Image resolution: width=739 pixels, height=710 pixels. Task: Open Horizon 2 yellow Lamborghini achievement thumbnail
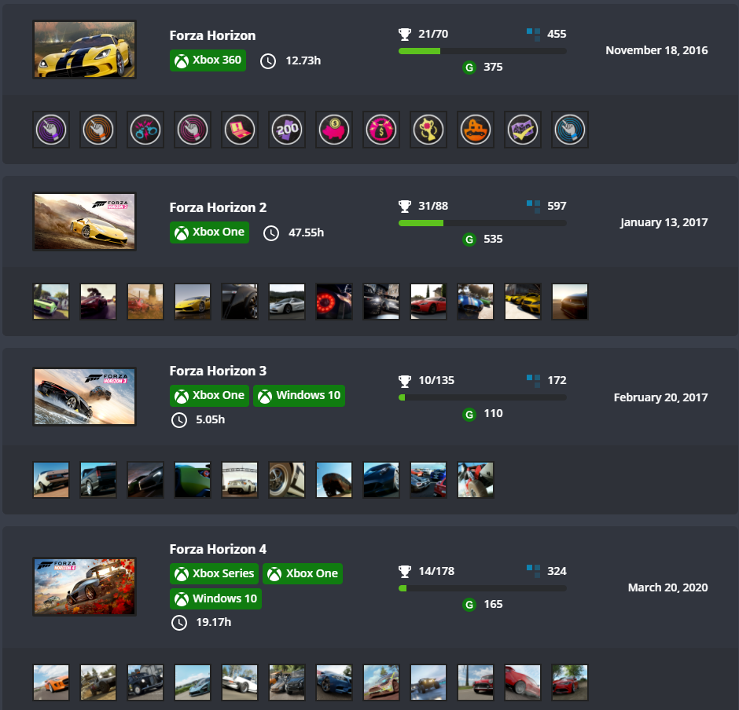[x=193, y=302]
